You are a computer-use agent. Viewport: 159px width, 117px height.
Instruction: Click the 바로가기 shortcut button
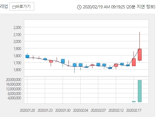click(22, 7)
